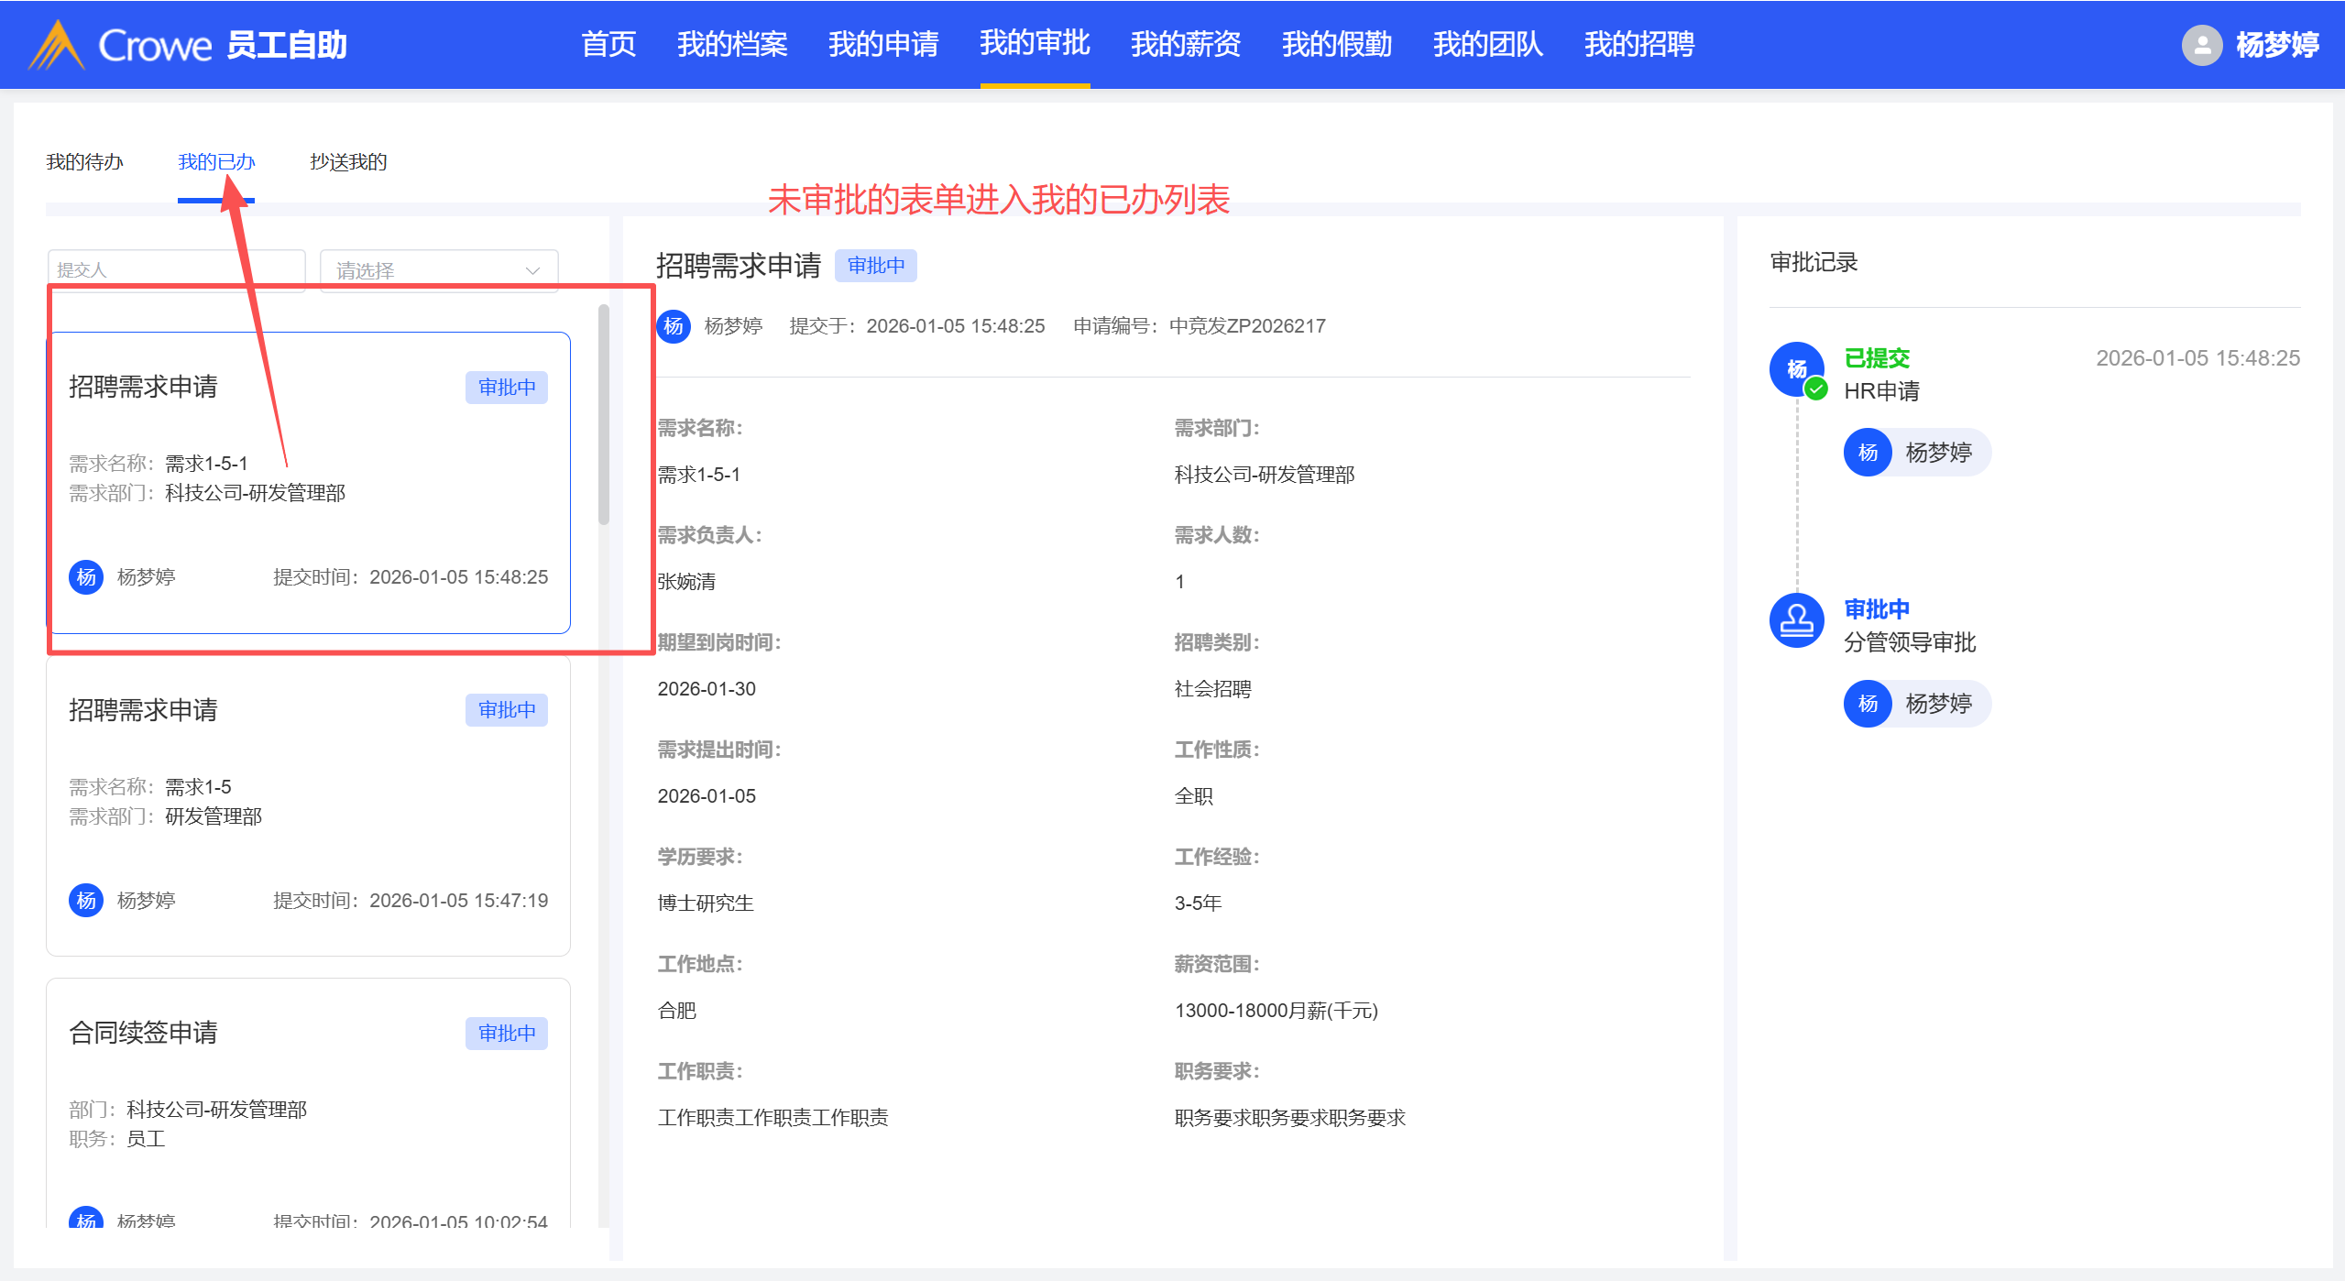This screenshot has height=1281, width=2345.
Task: Click the 杨 avatar chip under HR申请
Action: pyautogui.click(x=1868, y=453)
